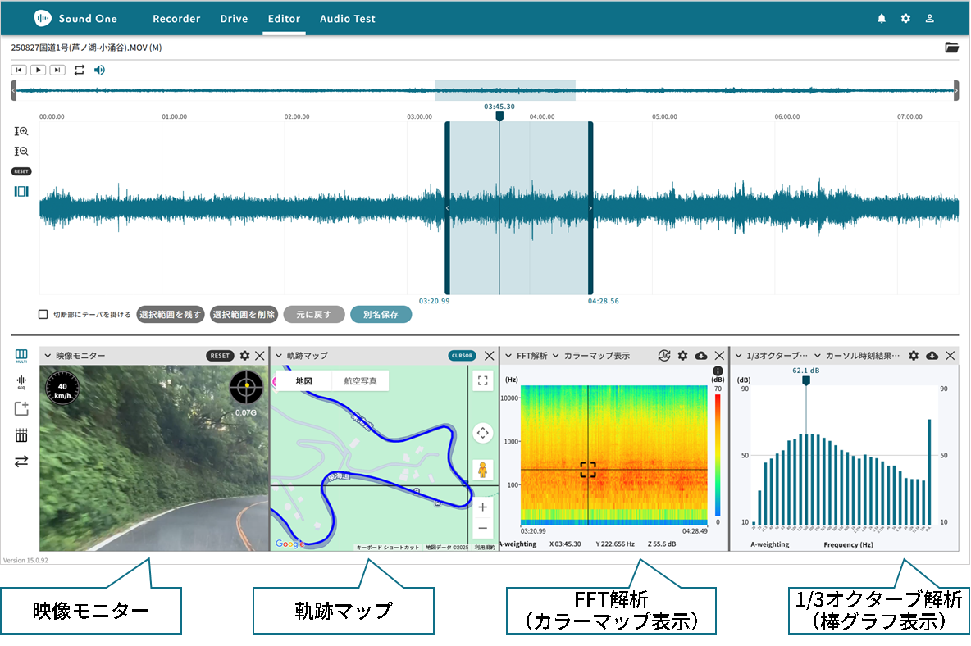Click the Sound One logo
971x646 pixels.
point(75,19)
